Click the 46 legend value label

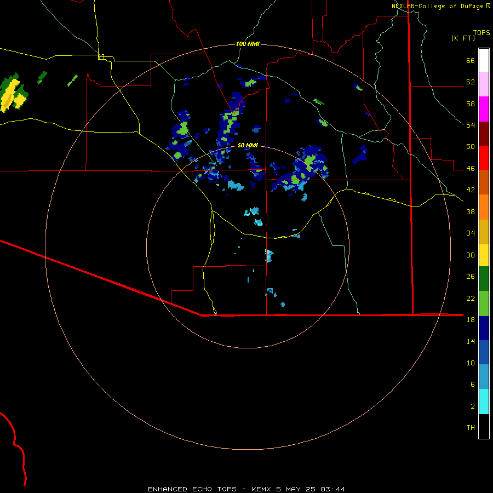(x=471, y=169)
